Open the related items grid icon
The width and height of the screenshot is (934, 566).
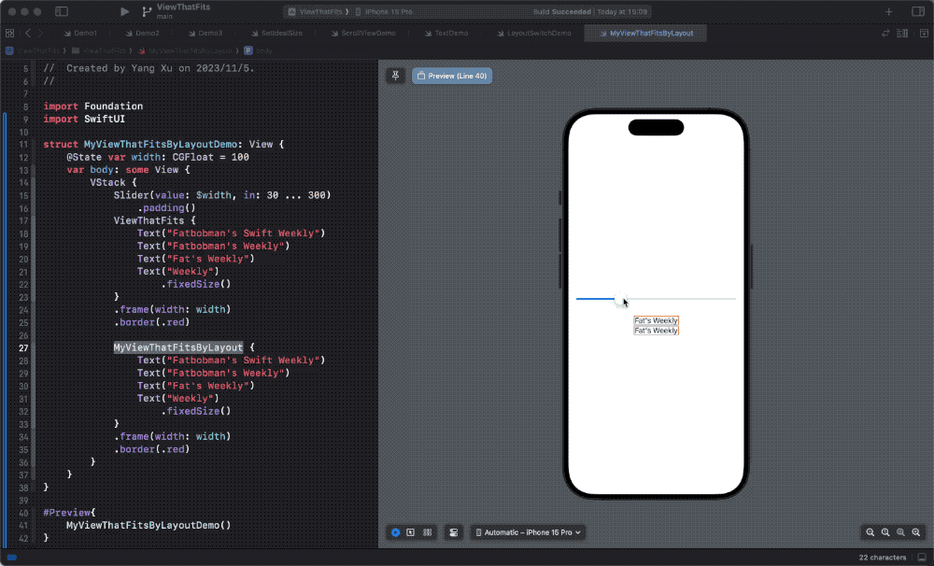point(9,34)
